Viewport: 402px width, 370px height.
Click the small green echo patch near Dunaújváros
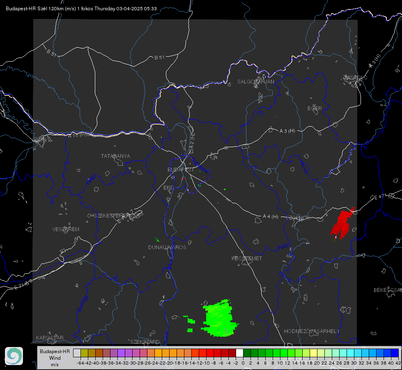click(x=156, y=240)
